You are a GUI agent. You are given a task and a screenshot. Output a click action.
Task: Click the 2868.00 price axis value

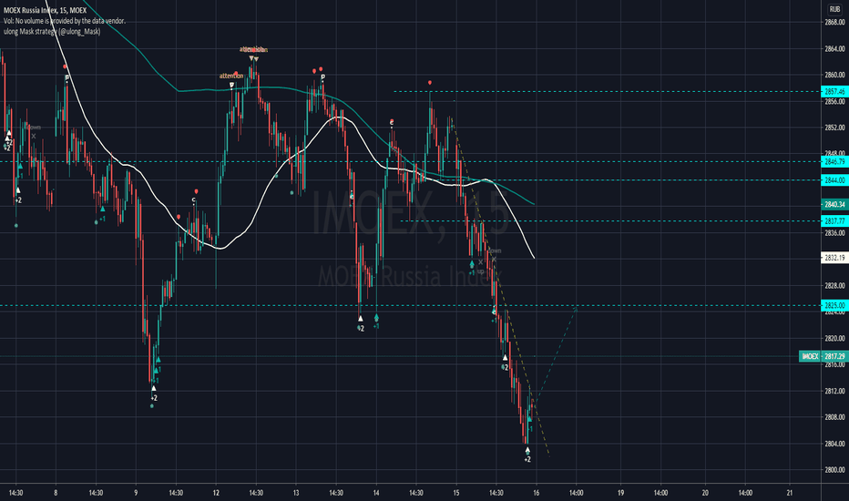834,22
